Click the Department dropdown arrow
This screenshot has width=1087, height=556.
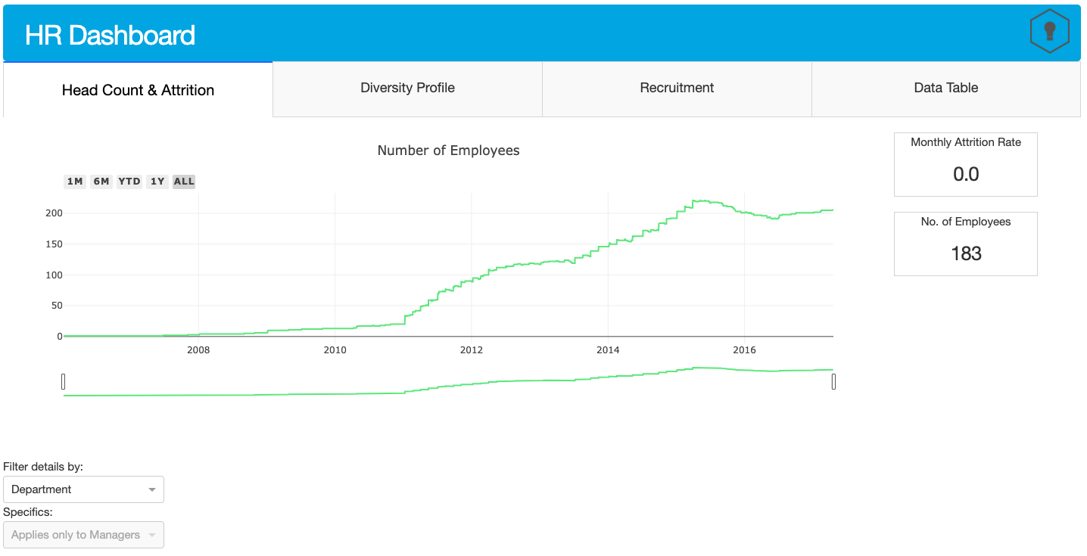point(152,490)
